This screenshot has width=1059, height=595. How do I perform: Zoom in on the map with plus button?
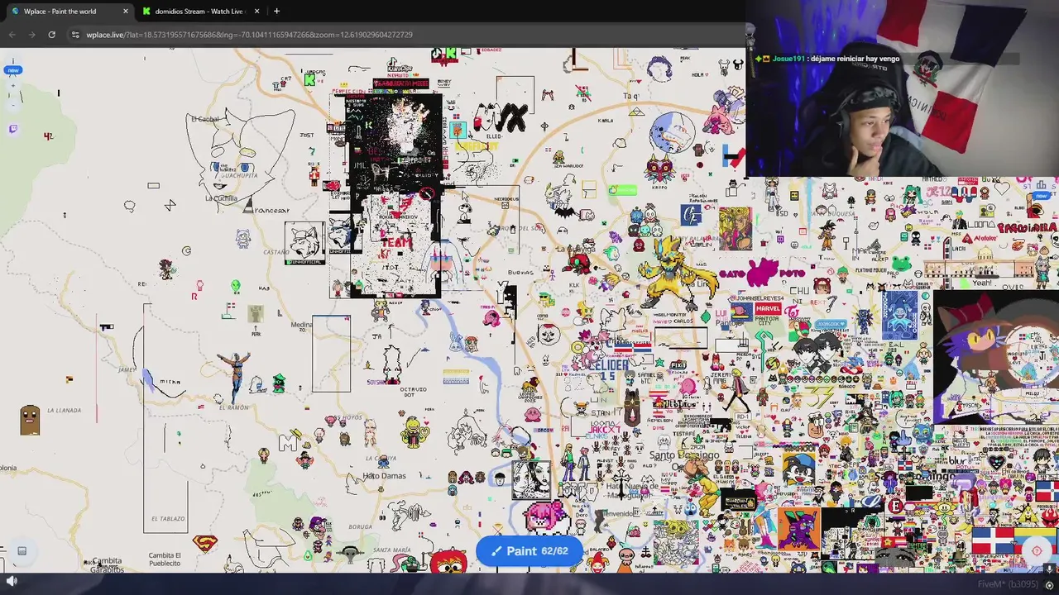click(12, 86)
